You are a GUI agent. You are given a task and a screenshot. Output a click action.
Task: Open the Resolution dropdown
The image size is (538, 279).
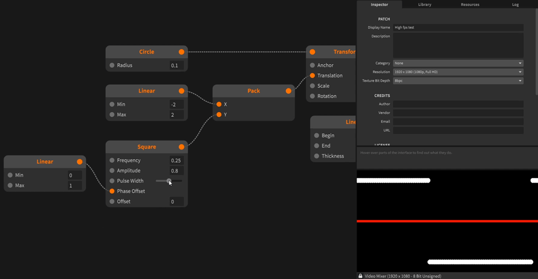(458, 72)
